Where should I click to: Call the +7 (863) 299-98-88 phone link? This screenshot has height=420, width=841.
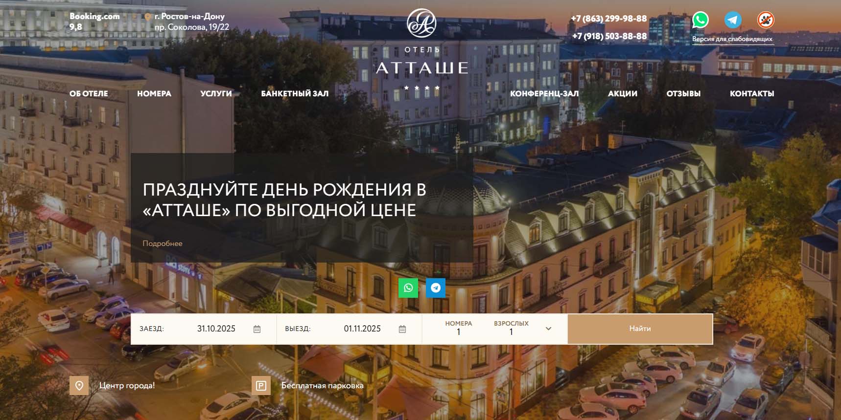(608, 19)
